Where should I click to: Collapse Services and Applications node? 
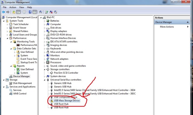(x=4, y=87)
